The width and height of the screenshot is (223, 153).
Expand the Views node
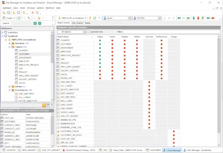coord(9,86)
